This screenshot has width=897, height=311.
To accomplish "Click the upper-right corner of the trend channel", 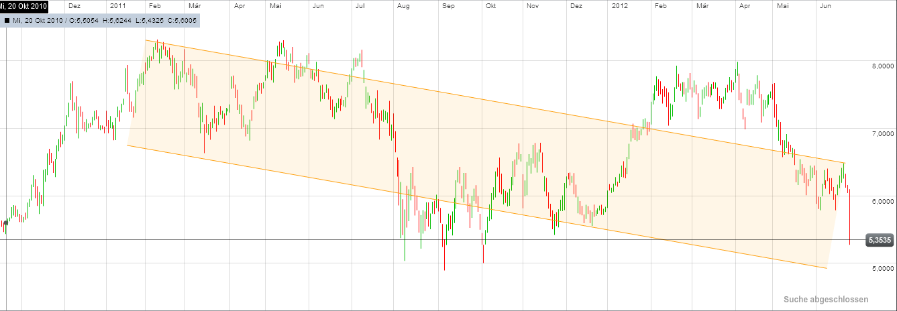I will click(x=844, y=162).
